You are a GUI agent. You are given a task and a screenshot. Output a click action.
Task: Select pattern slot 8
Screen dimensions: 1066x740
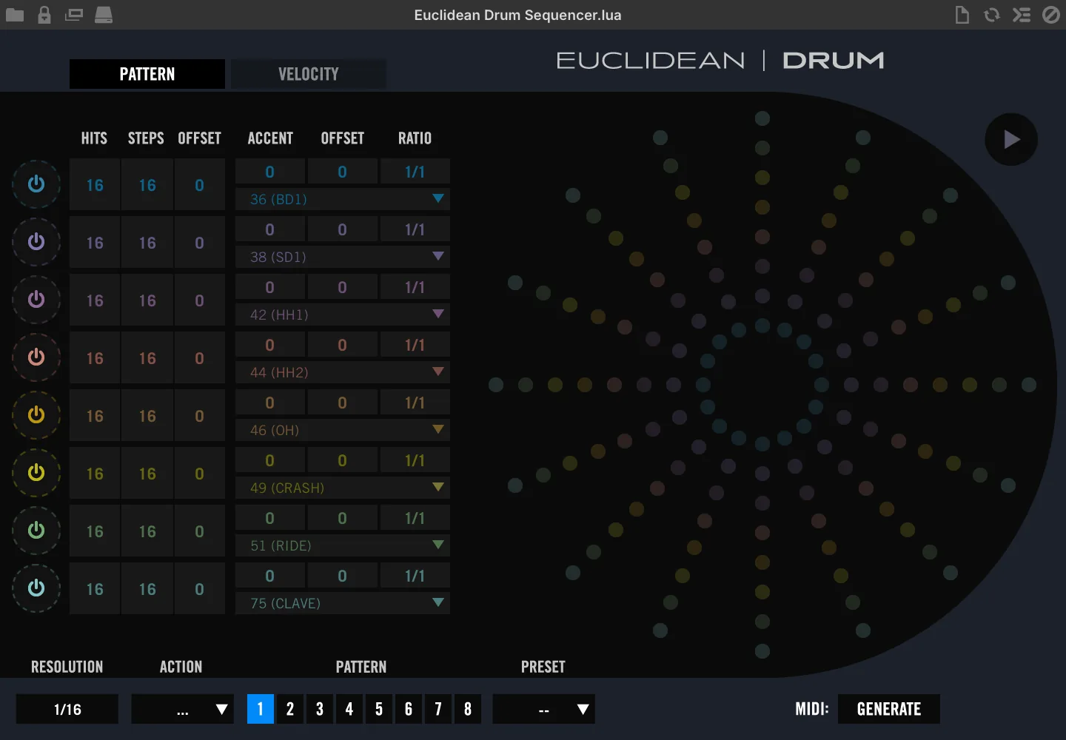click(x=468, y=709)
